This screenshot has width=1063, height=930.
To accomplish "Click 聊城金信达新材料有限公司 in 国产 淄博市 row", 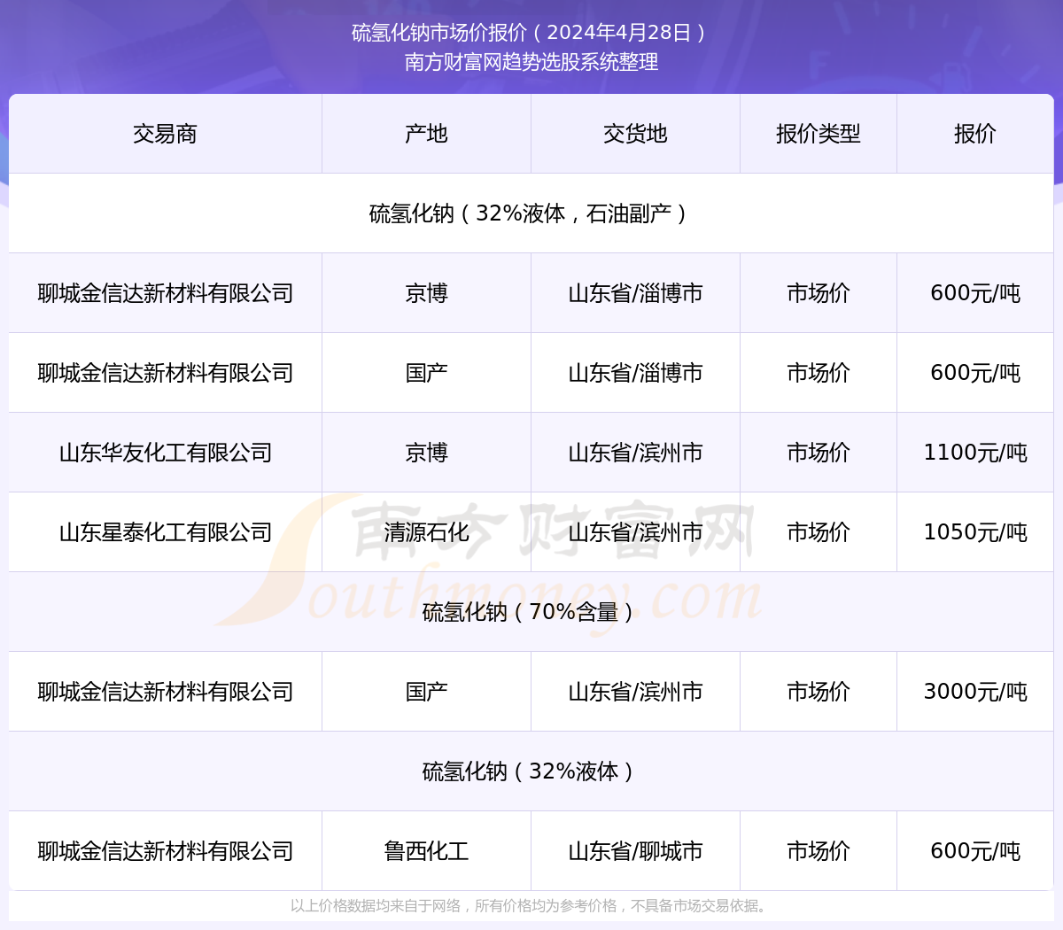I will pyautogui.click(x=165, y=373).
